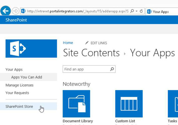Click the Document Library app tile icon

pyautogui.click(x=77, y=104)
